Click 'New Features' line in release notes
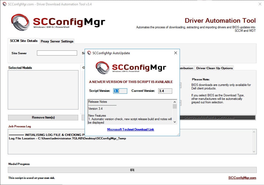264x185 pixels. click(97, 116)
